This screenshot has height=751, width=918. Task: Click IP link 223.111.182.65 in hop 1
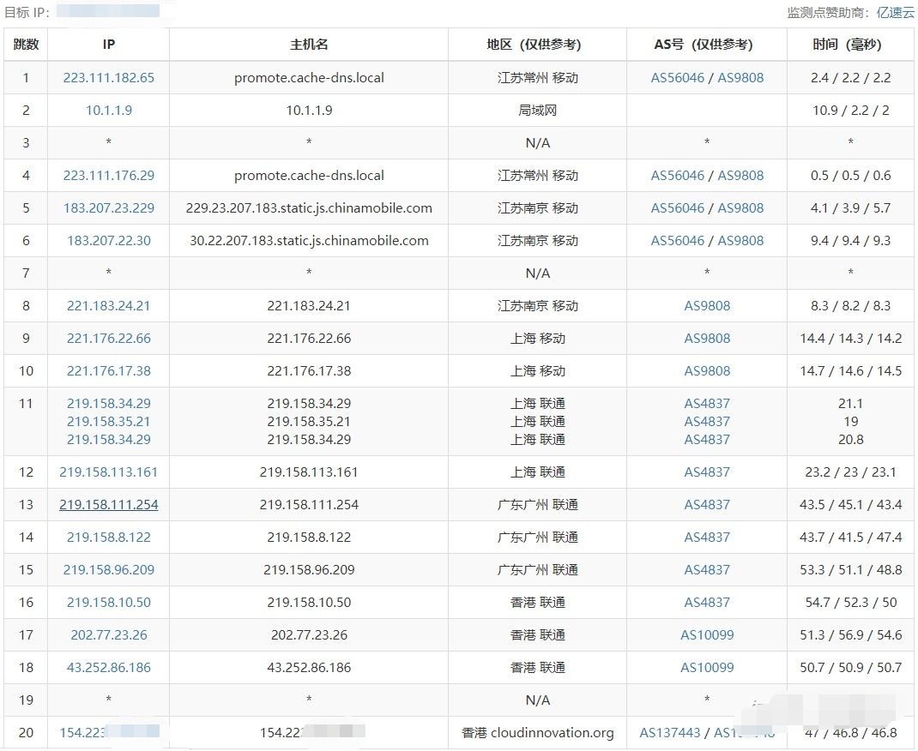click(x=108, y=77)
